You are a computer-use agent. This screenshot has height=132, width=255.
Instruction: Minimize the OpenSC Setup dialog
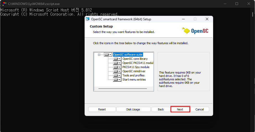pyautogui.click(x=183, y=19)
